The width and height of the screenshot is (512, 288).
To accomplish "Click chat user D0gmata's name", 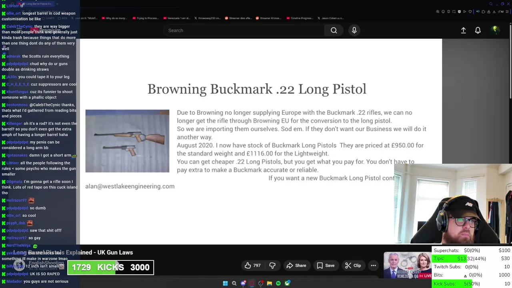I will (14, 182).
